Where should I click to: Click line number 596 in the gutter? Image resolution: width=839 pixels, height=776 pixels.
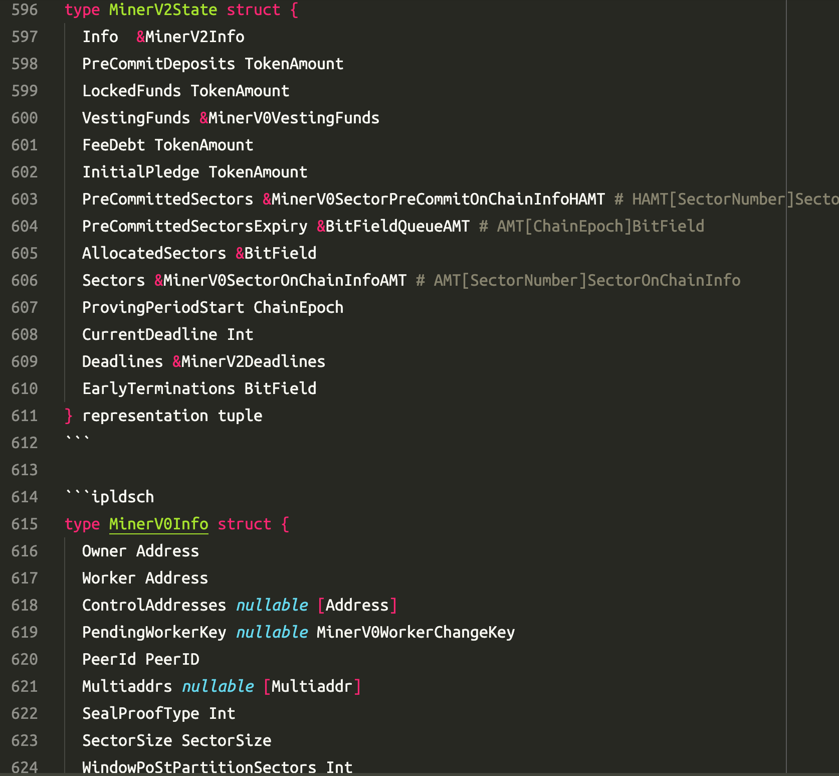(25, 10)
